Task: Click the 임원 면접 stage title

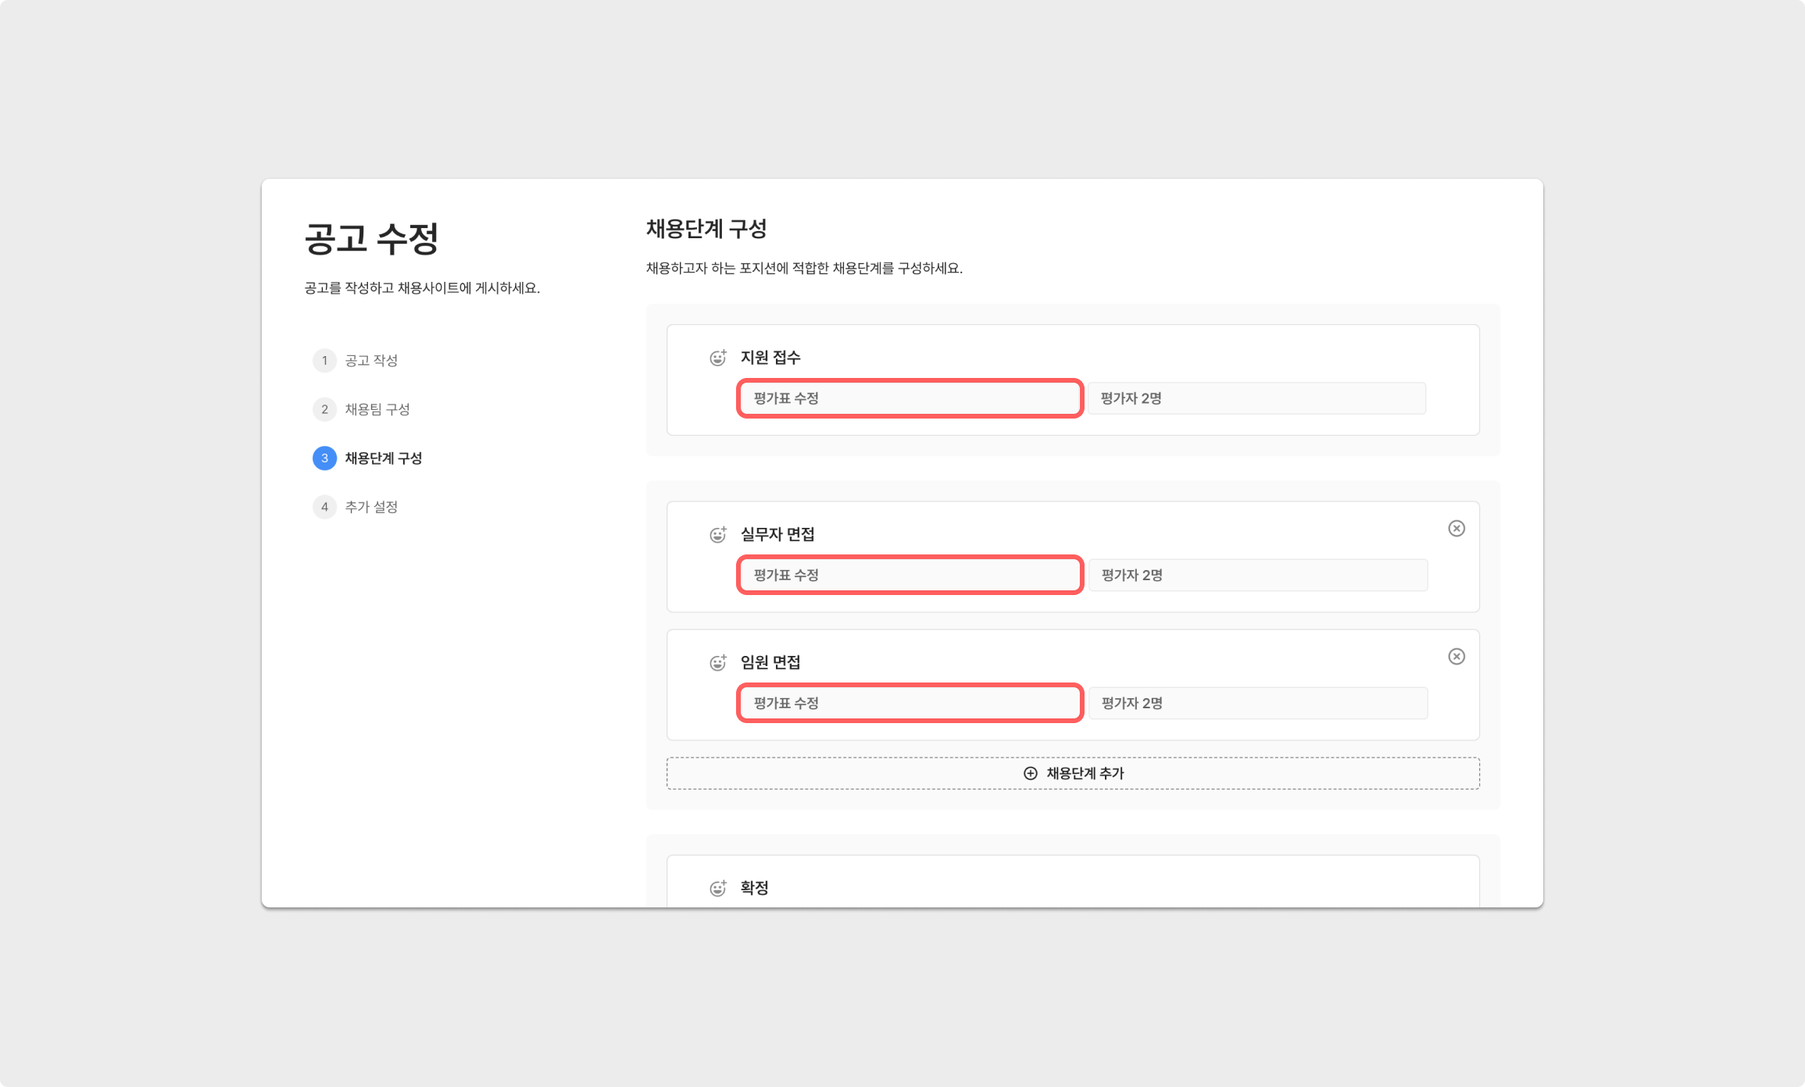Action: [770, 663]
